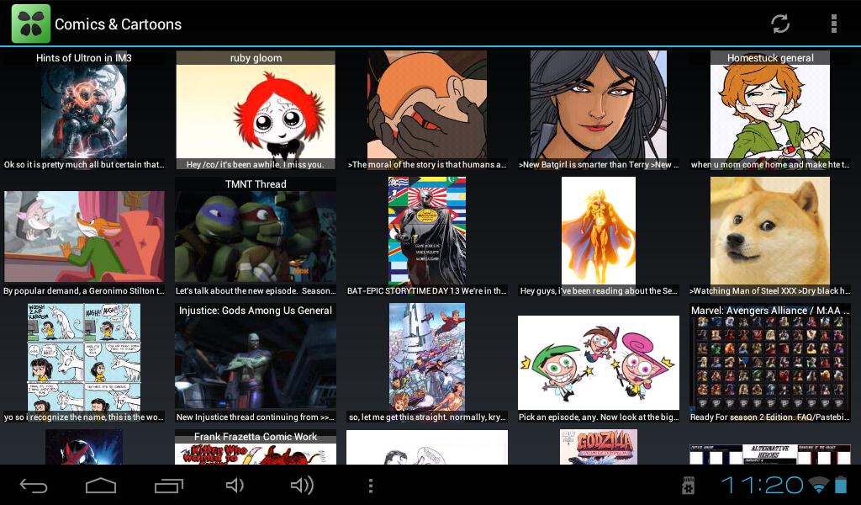Open the three-dot overflow menu
The width and height of the screenshot is (861, 505).
833,24
